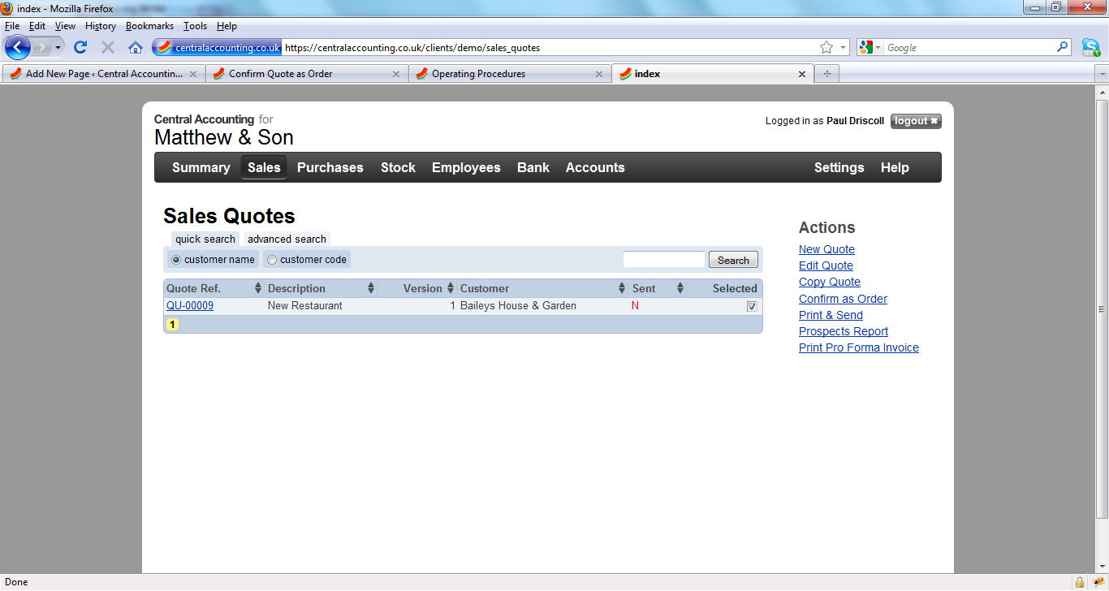Switch to the 'Operating Procedures' tab
Image resolution: width=1109 pixels, height=591 pixels.
510,74
